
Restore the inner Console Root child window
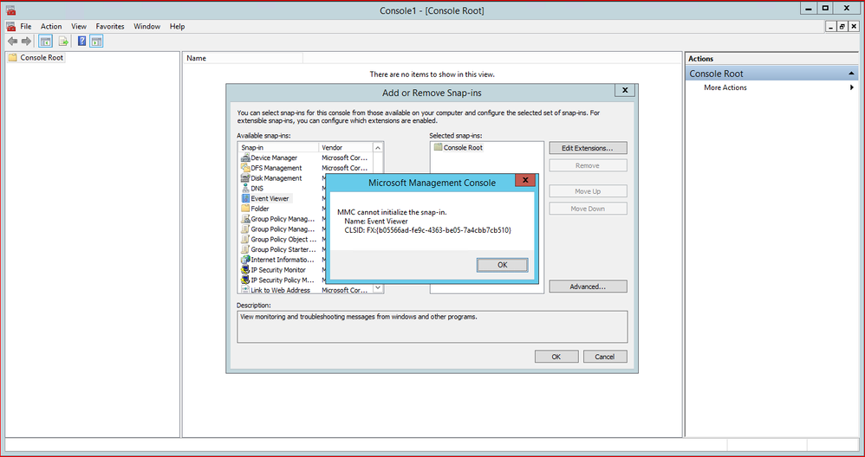click(842, 27)
